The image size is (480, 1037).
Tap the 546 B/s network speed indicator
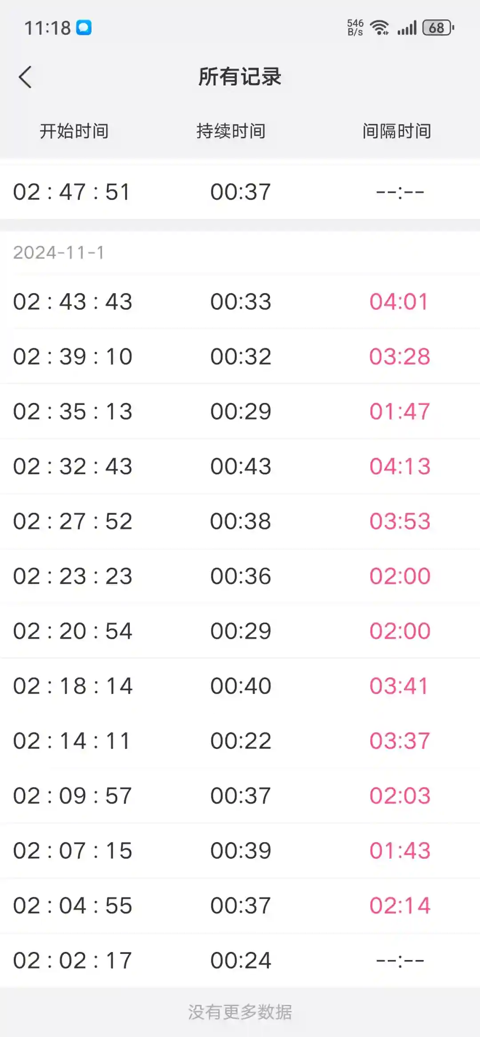point(355,28)
